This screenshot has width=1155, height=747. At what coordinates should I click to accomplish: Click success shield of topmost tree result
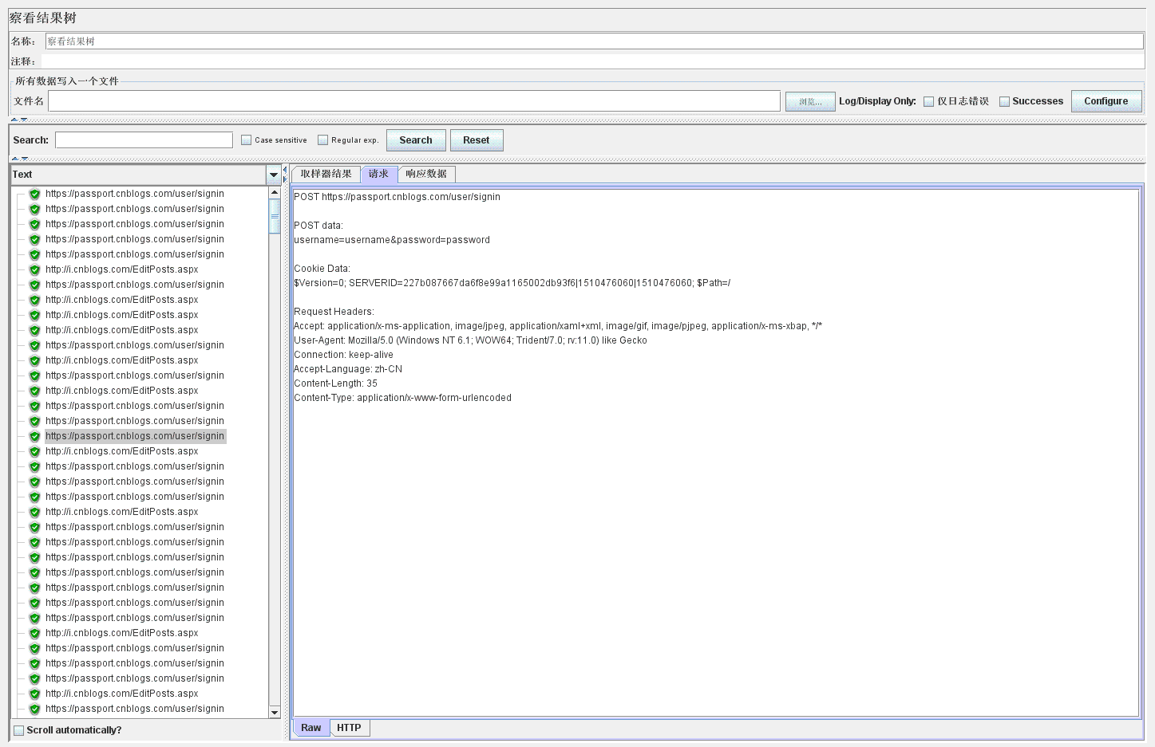click(34, 195)
